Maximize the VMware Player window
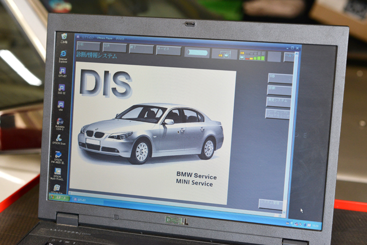Viewport: 367px width, 245px height. 292,48
